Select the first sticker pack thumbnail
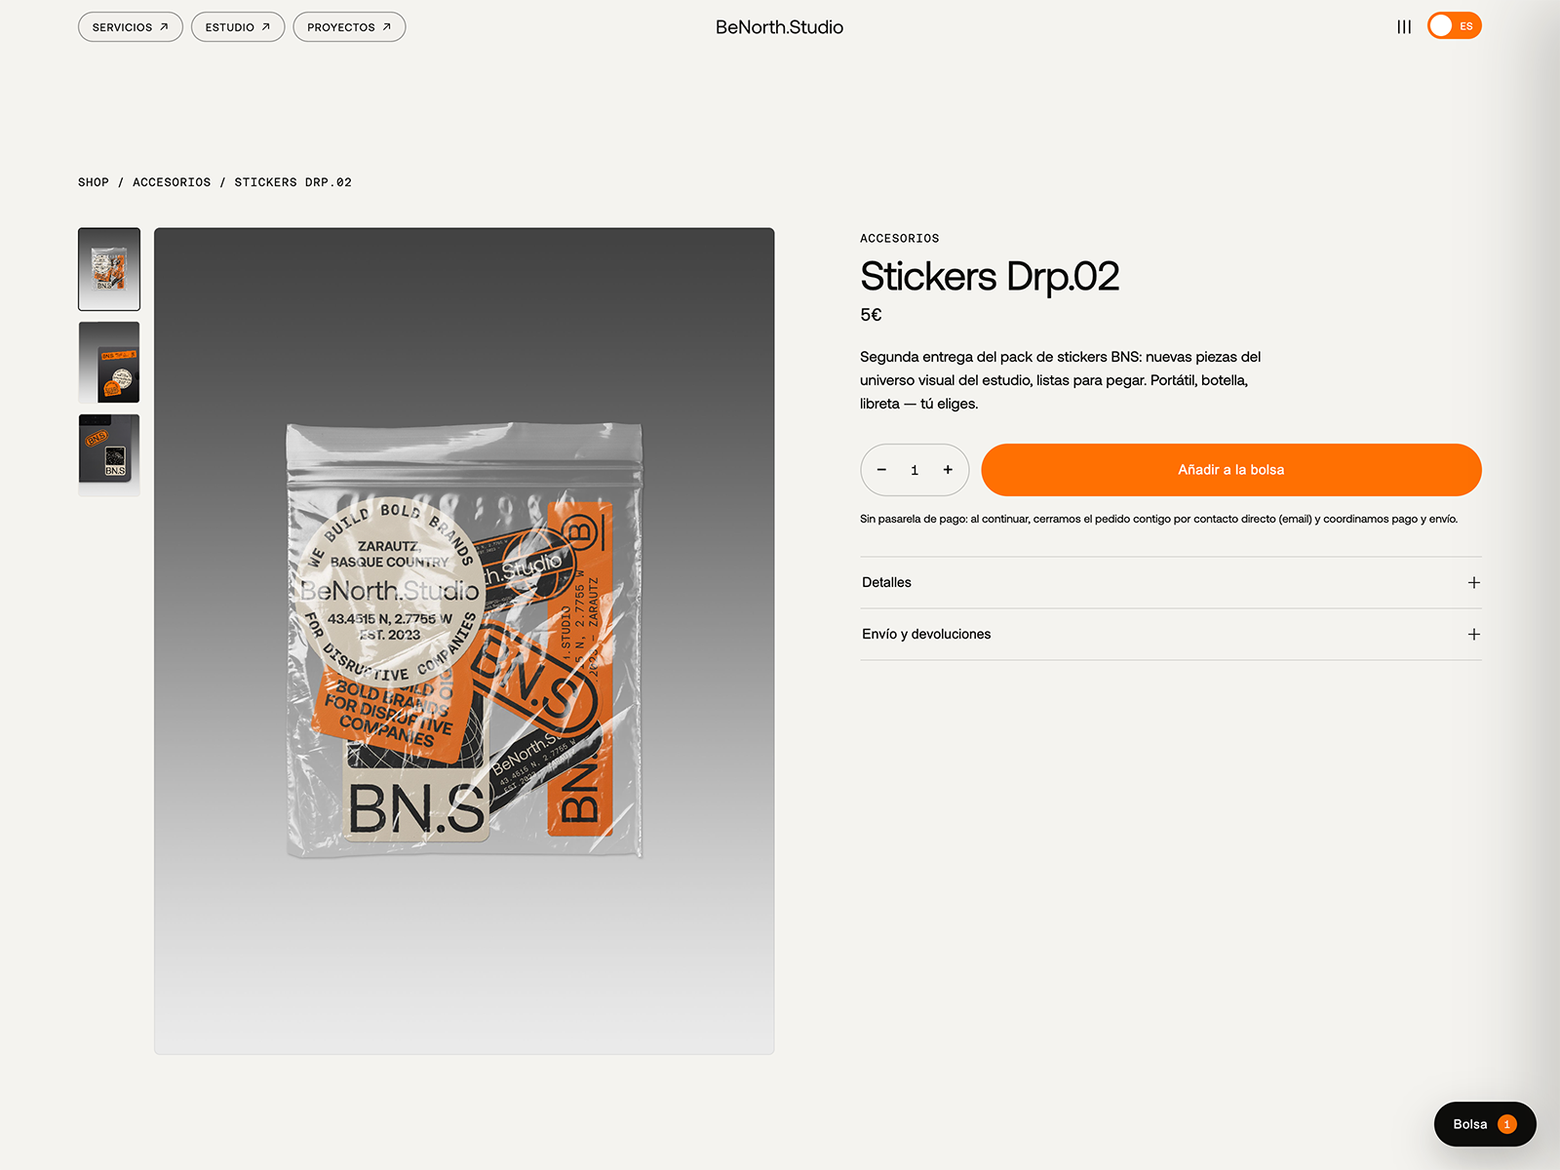 109,269
